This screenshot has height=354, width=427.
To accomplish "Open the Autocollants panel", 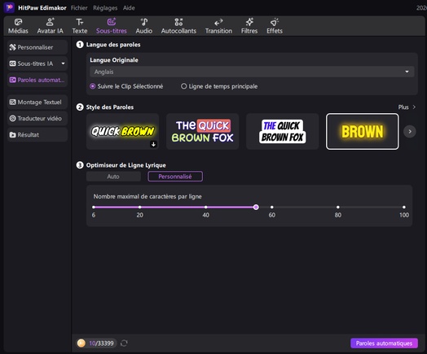I will [178, 26].
